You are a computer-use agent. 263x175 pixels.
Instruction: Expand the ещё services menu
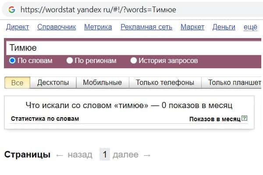pyautogui.click(x=250, y=27)
